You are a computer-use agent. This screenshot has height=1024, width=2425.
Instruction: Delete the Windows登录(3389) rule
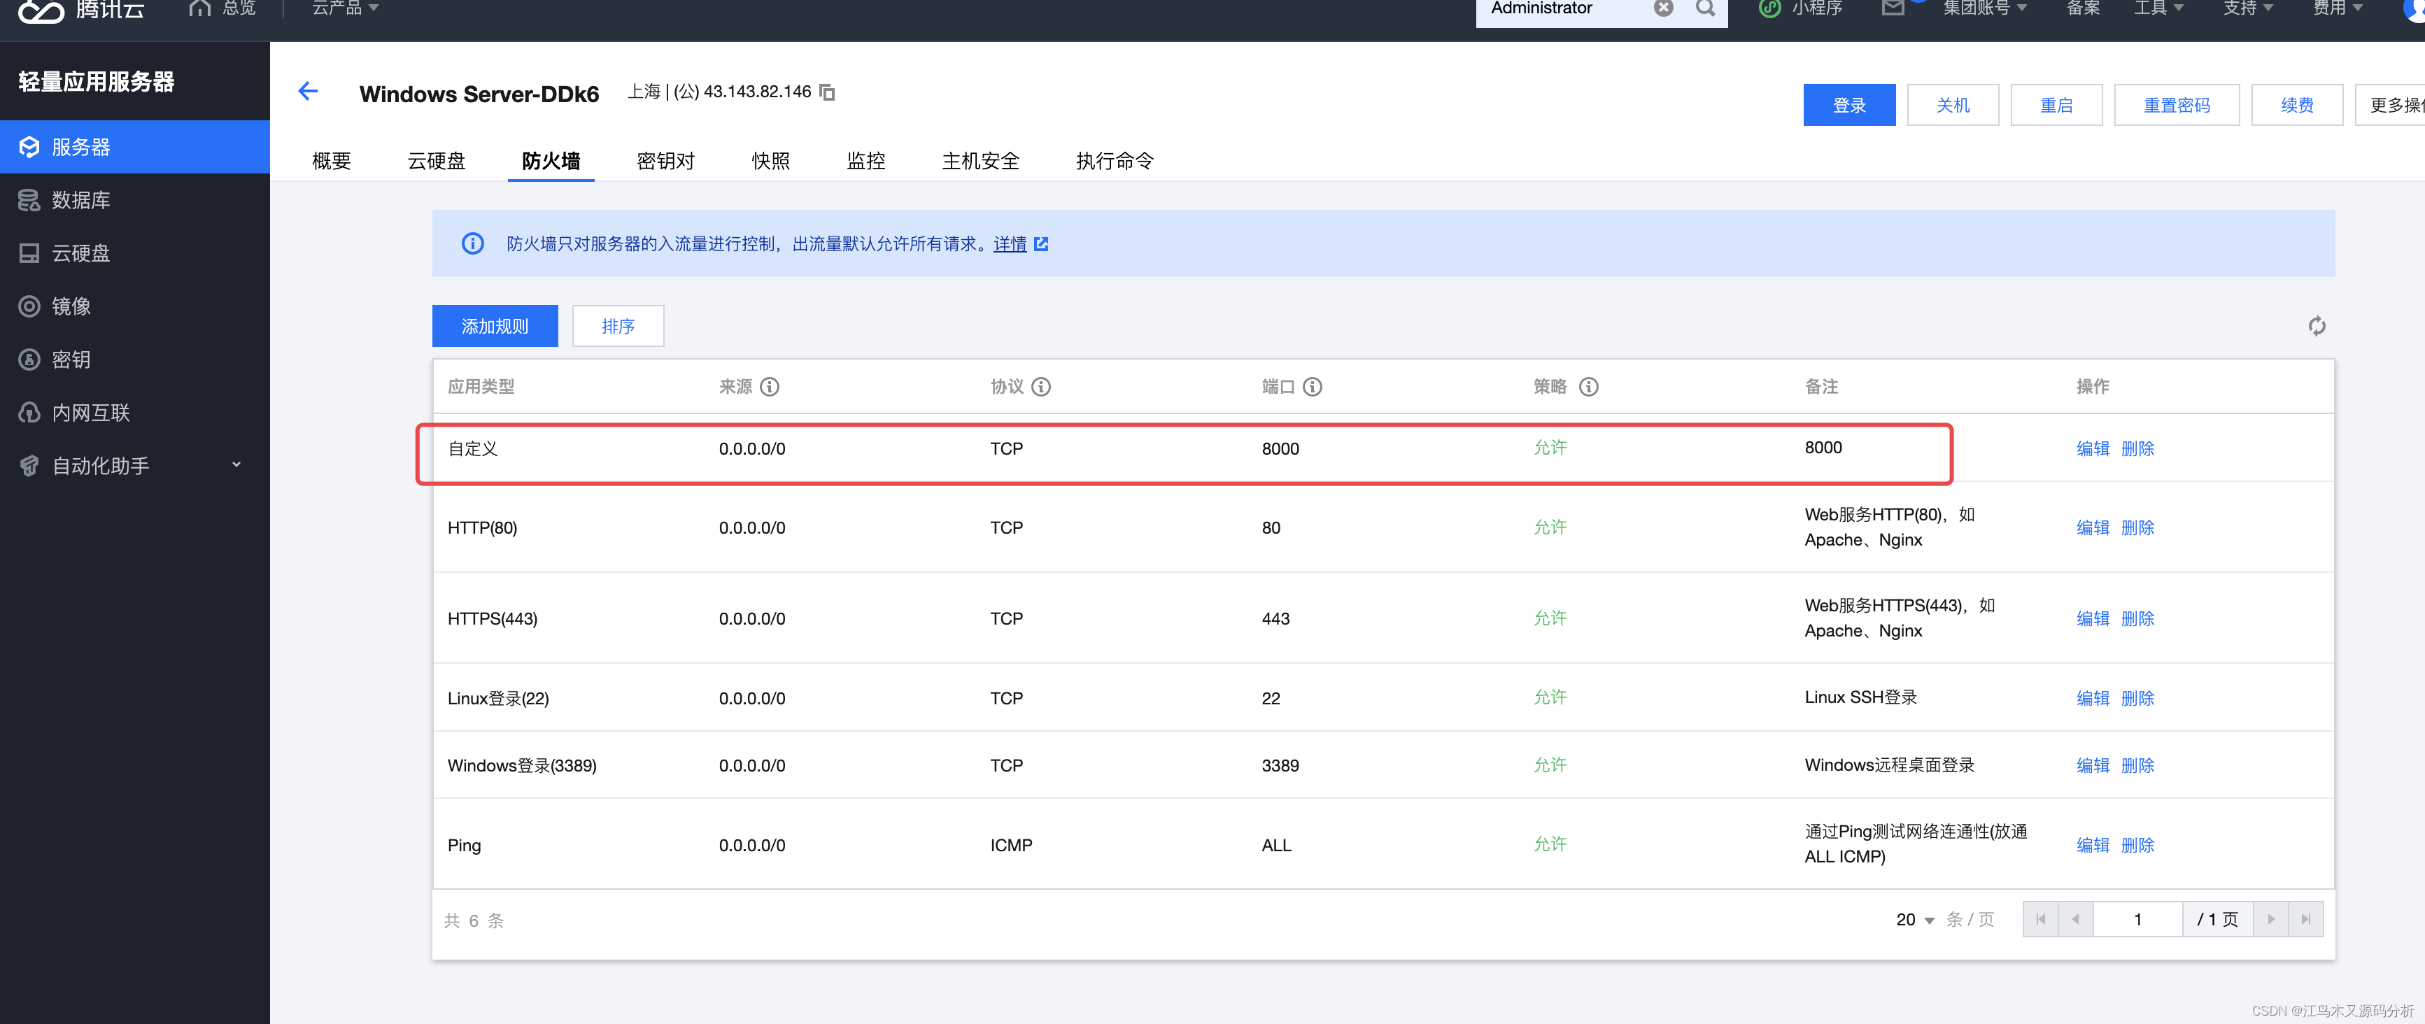pyautogui.click(x=2138, y=765)
